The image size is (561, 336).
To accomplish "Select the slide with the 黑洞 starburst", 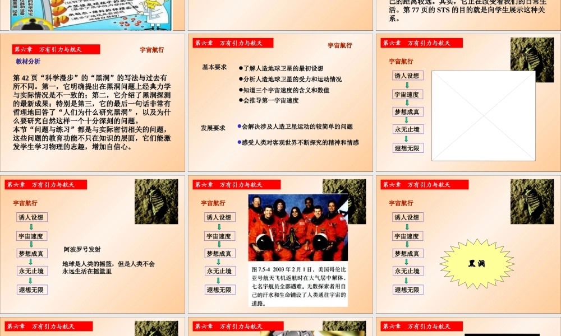I will [x=468, y=244].
